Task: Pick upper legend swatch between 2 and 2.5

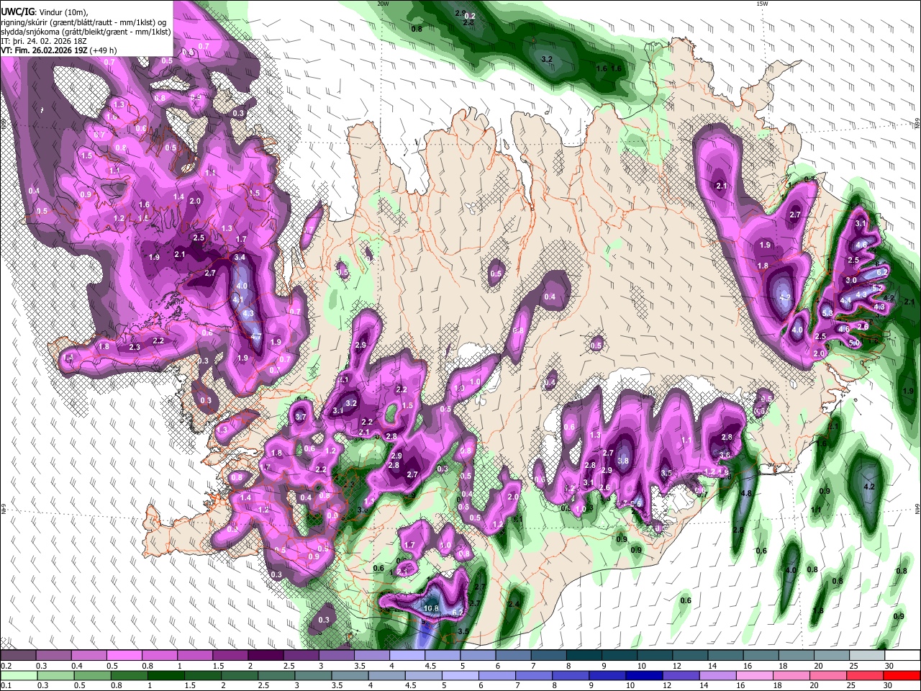Action: pyautogui.click(x=266, y=656)
